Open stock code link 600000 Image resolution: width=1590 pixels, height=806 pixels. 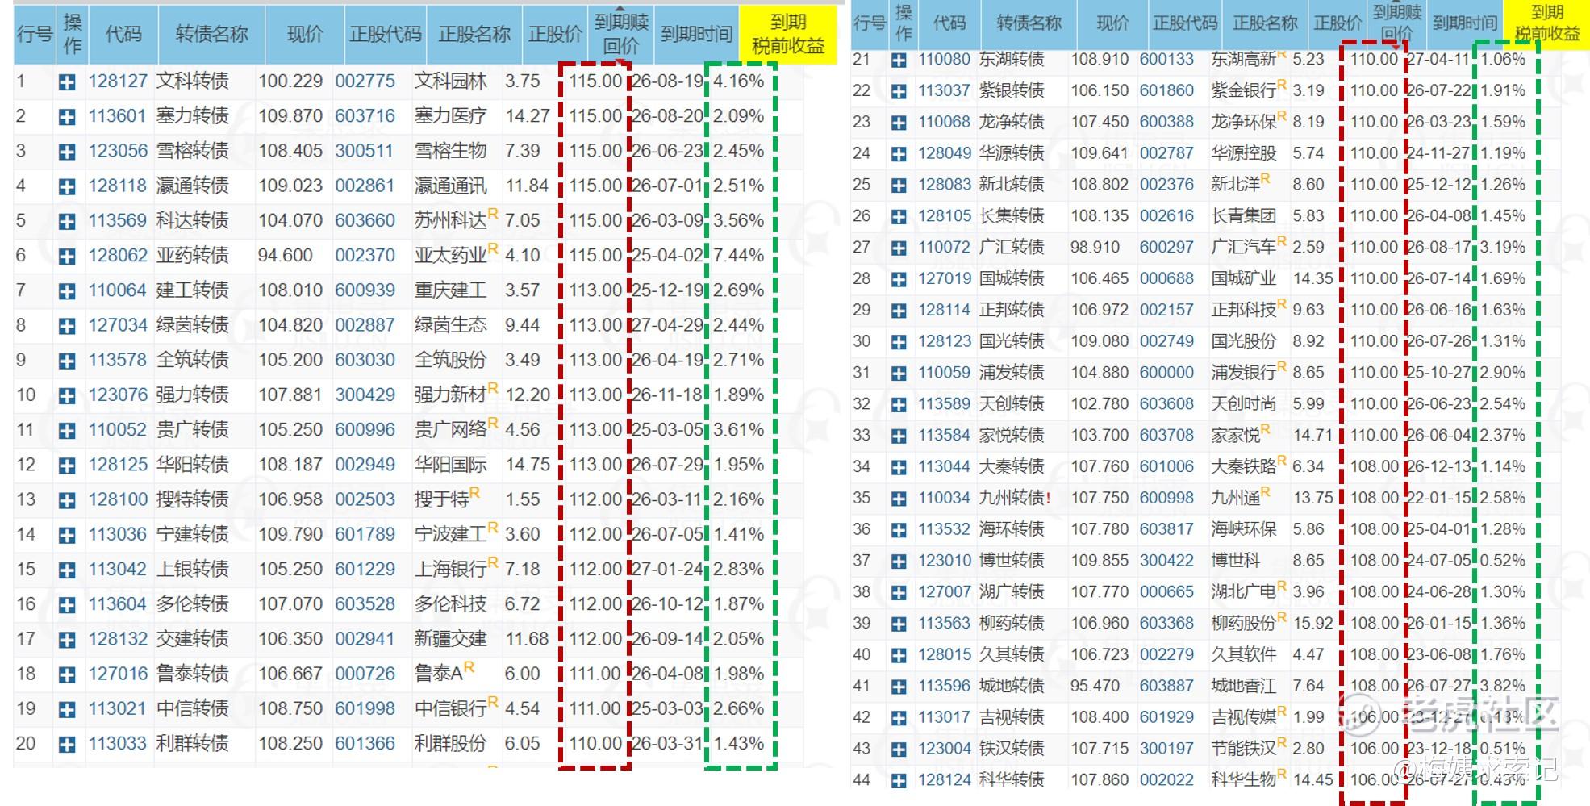(1166, 373)
